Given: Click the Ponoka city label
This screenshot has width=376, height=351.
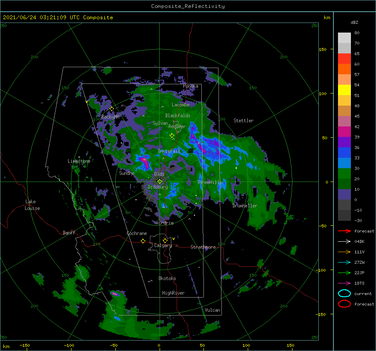Looking at the screenshot, I should tap(191, 86).
